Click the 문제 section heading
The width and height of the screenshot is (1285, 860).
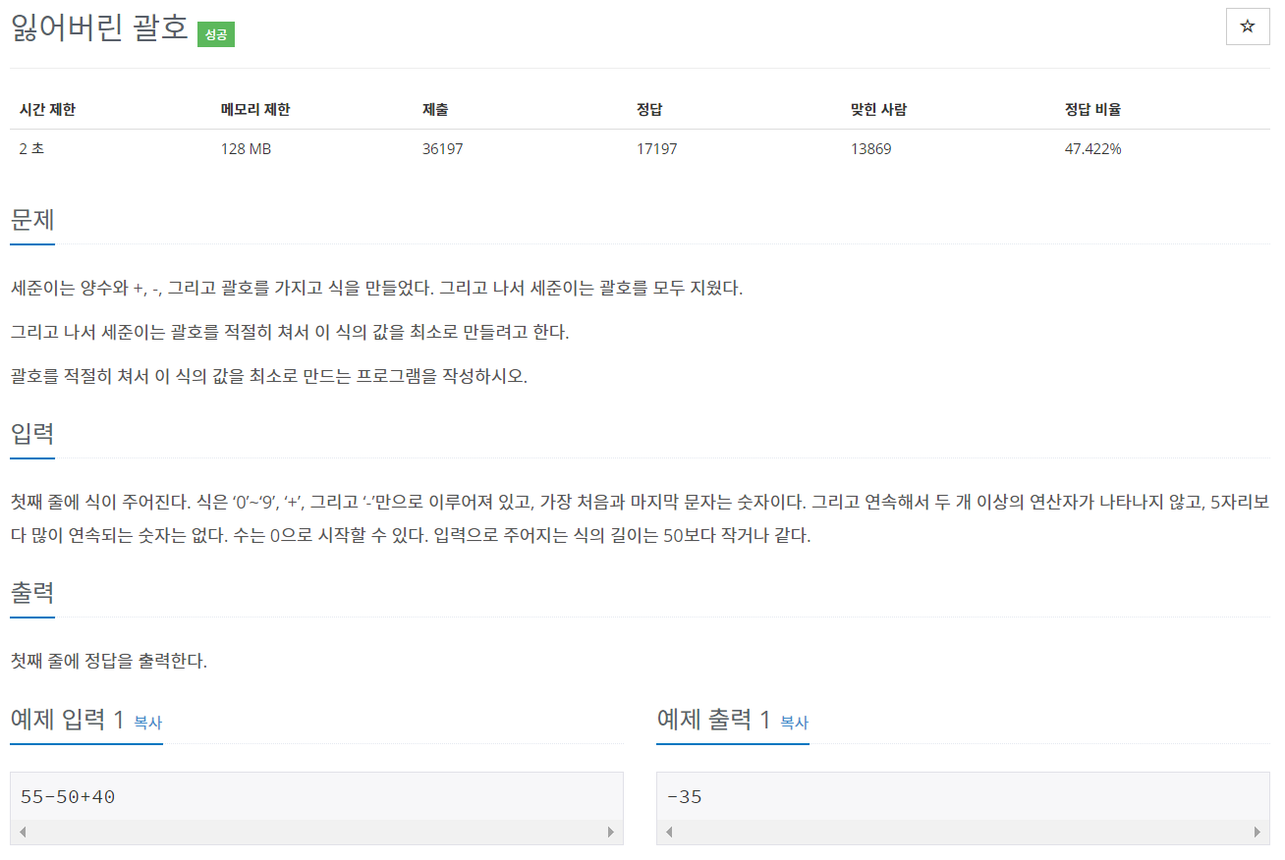click(x=31, y=219)
